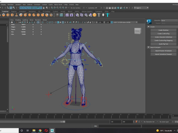Click the Create Control Rig button
Viewport: 178px width, 133px height.
click(164, 34)
